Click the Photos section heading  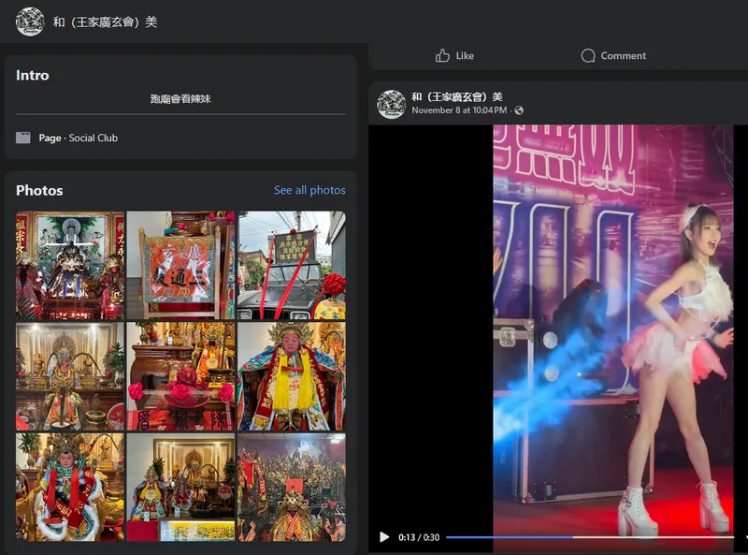39,191
